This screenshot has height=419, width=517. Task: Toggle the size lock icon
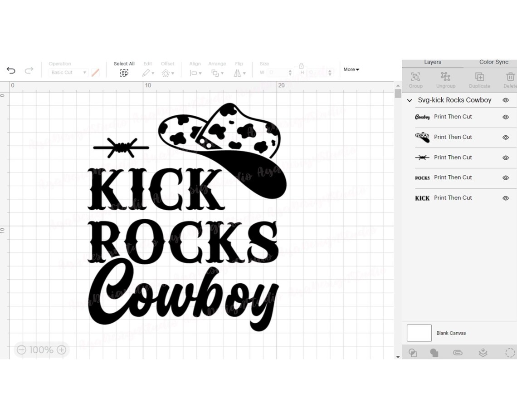(301, 66)
